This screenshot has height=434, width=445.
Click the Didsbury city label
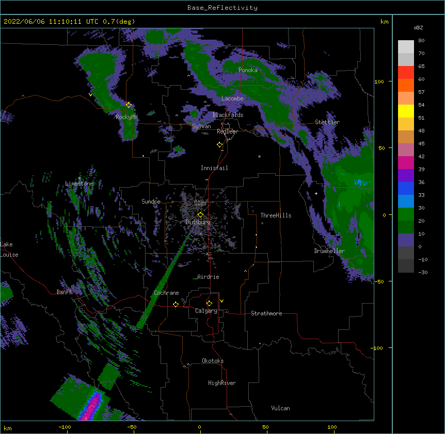point(198,222)
